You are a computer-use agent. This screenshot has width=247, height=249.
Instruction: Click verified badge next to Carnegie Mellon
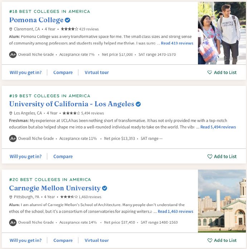pos(105,188)
